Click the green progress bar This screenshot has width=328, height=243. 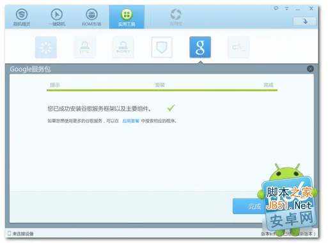(x=162, y=90)
